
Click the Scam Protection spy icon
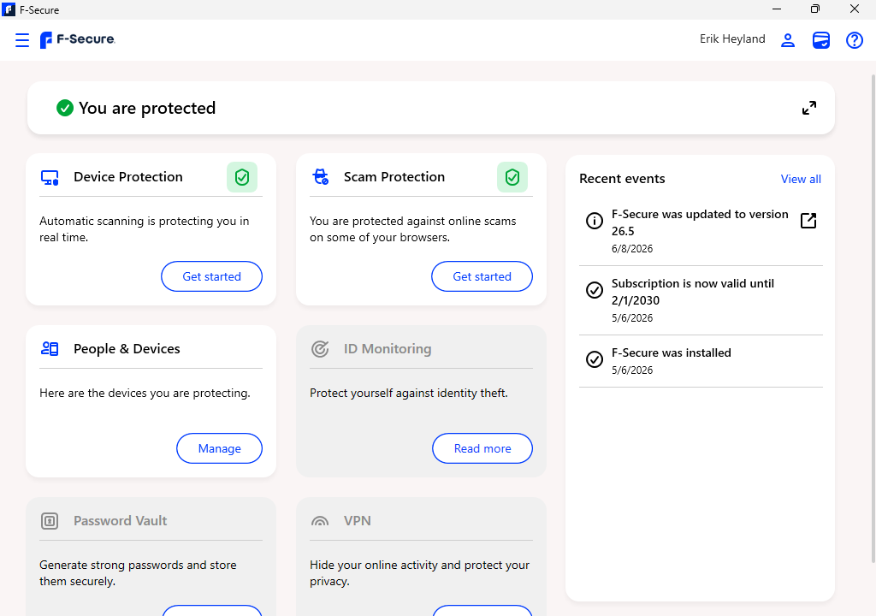pos(320,176)
